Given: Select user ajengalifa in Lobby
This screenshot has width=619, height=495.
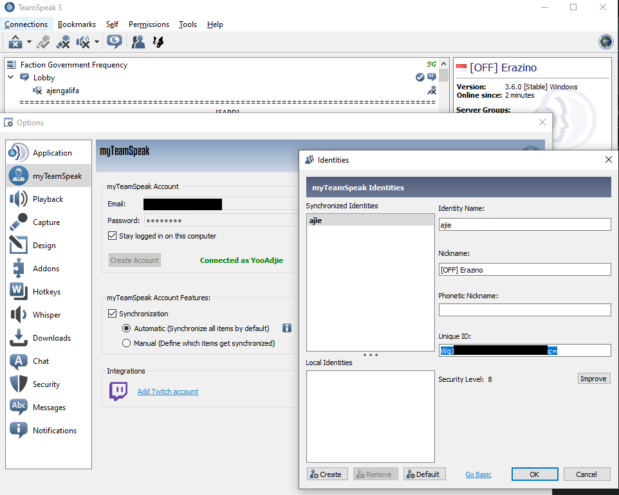Looking at the screenshot, I should pyautogui.click(x=62, y=91).
